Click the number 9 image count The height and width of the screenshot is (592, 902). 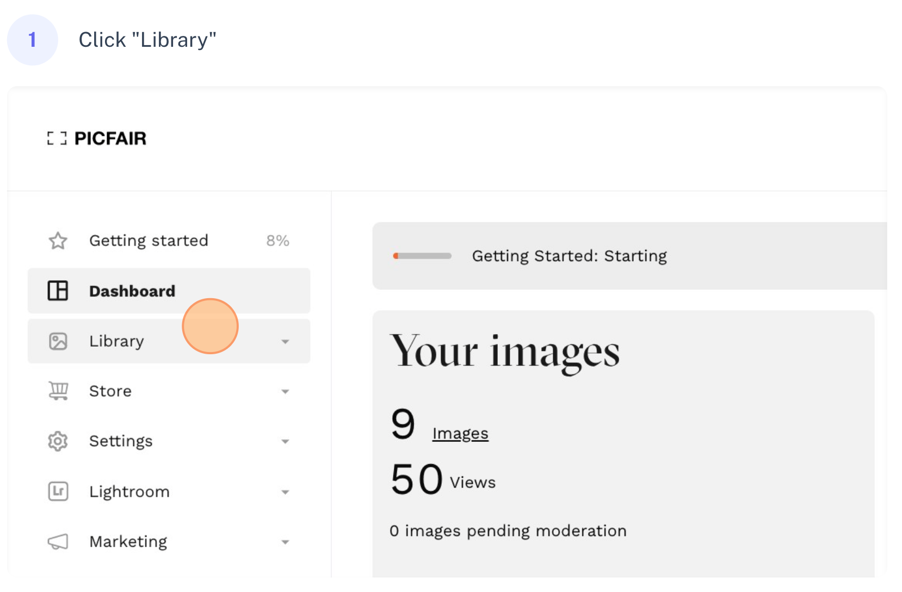[x=403, y=424]
